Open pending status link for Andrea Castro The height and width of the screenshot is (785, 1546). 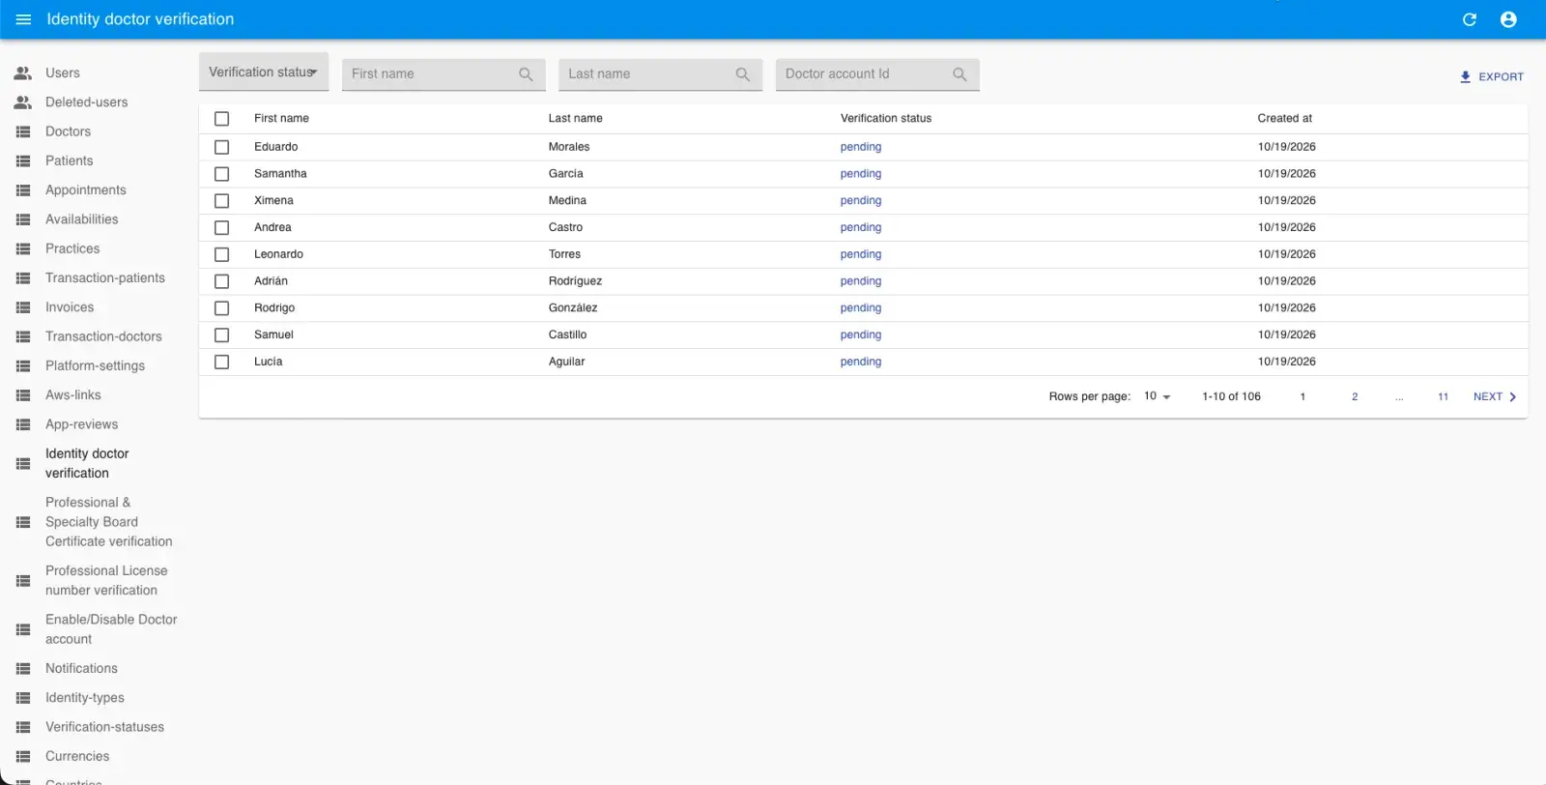tap(861, 227)
